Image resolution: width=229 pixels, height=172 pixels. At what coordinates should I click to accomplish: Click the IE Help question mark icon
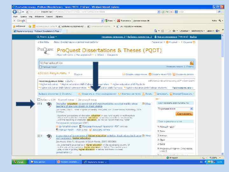pyautogui.click(x=217, y=31)
